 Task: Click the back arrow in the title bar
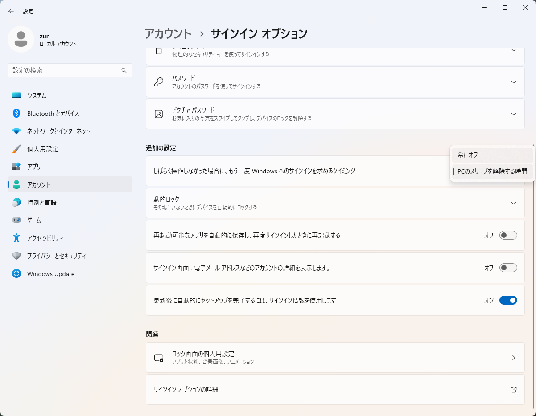[11, 11]
